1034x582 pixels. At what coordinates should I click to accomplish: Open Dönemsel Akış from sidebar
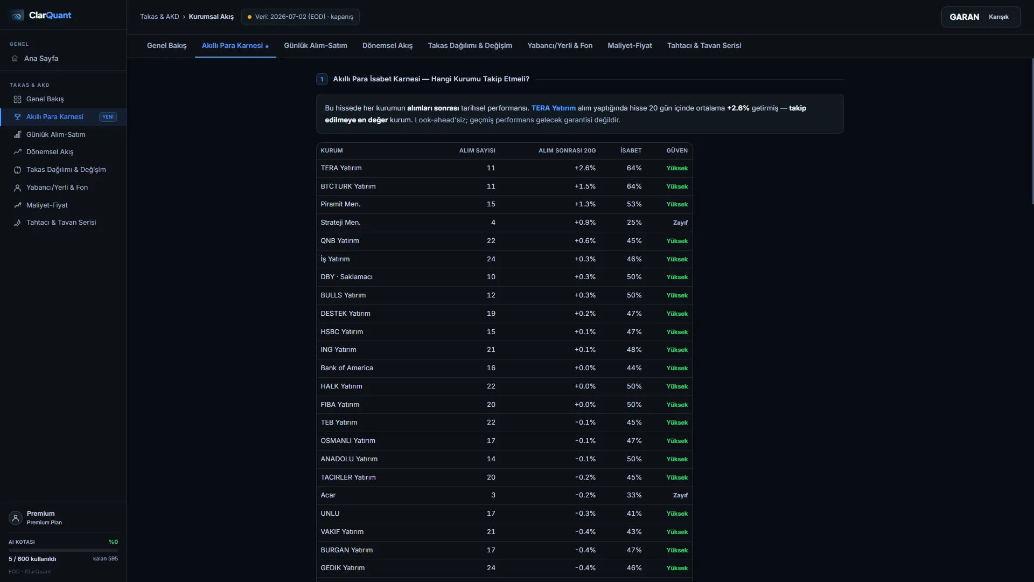click(63, 152)
